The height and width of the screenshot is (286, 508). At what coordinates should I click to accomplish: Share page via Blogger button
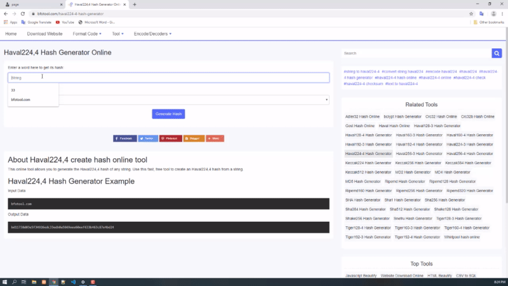(x=194, y=138)
